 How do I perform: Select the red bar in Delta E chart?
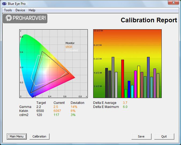pyautogui.click(x=123, y=79)
